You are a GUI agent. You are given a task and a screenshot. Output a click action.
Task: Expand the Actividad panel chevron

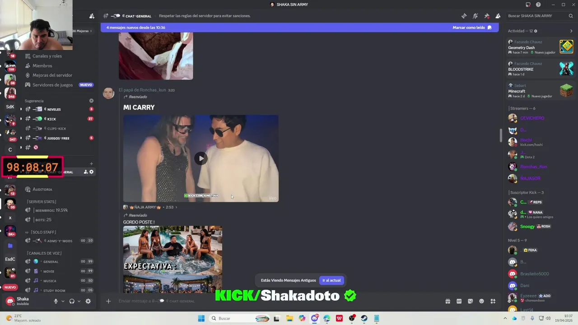point(571,31)
